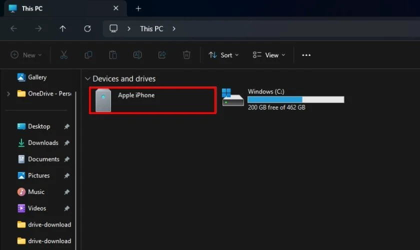Go up one folder level

pos(62,28)
